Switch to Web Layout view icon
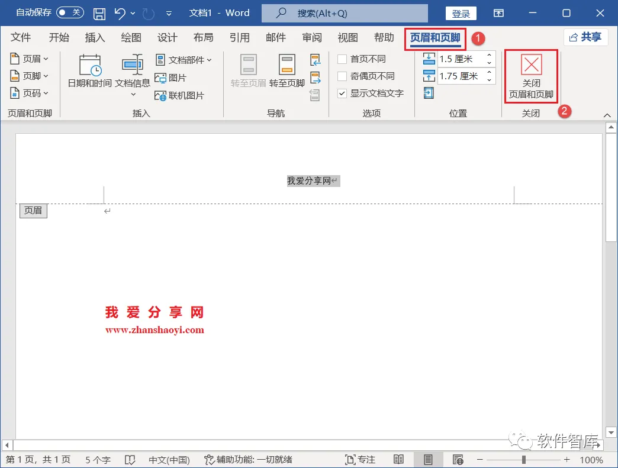 [458, 460]
